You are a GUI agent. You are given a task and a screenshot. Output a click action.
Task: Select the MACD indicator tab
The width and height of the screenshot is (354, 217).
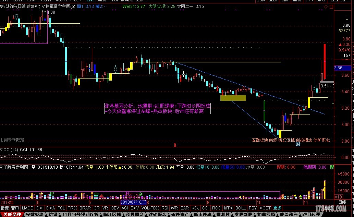[x=27, y=208]
